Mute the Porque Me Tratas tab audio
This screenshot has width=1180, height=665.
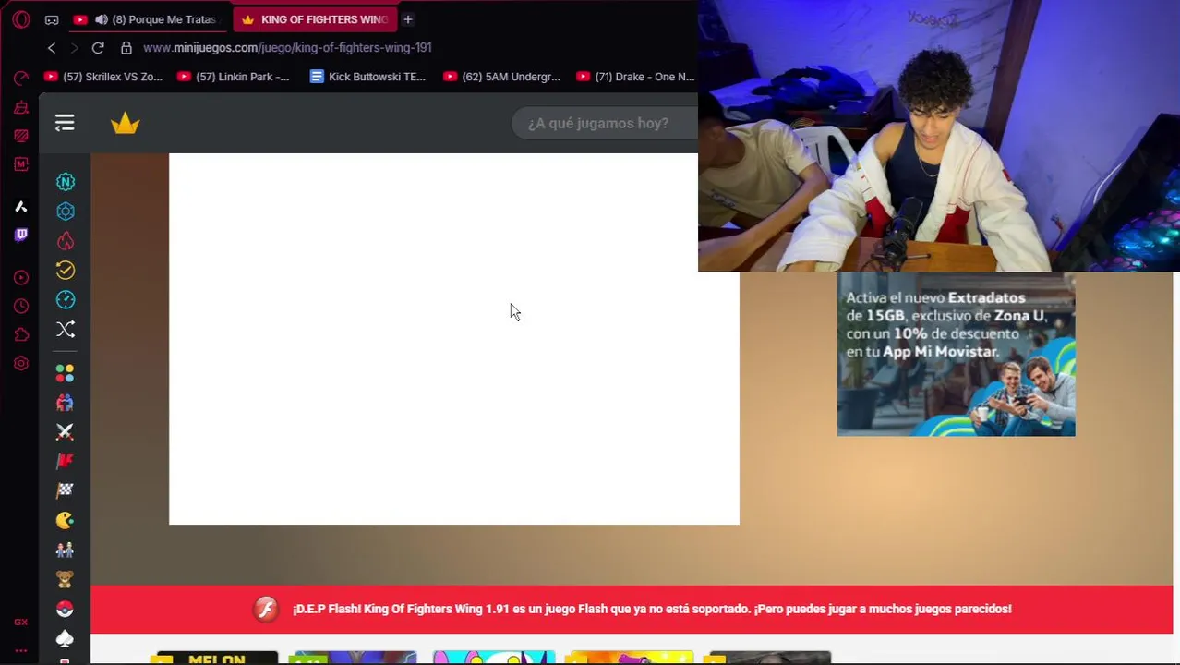click(101, 19)
